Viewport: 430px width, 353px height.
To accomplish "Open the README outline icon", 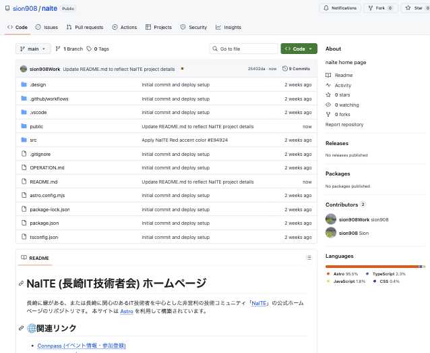I will point(309,258).
